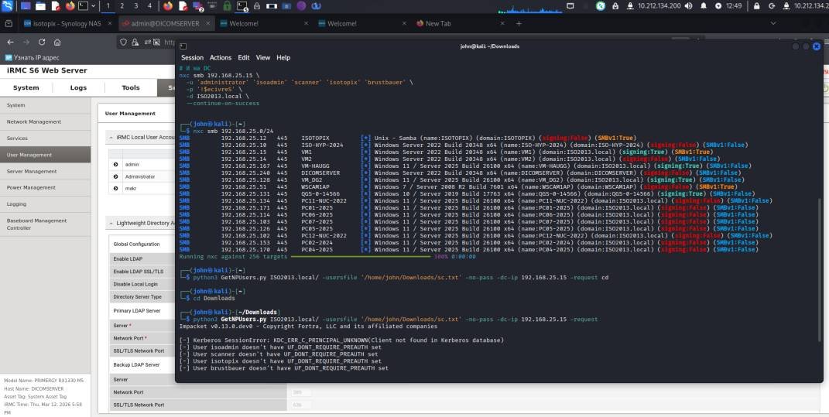This screenshot has height=417, width=829.
Task: Click the 12:49 clock in the panel
Action: [734, 6]
